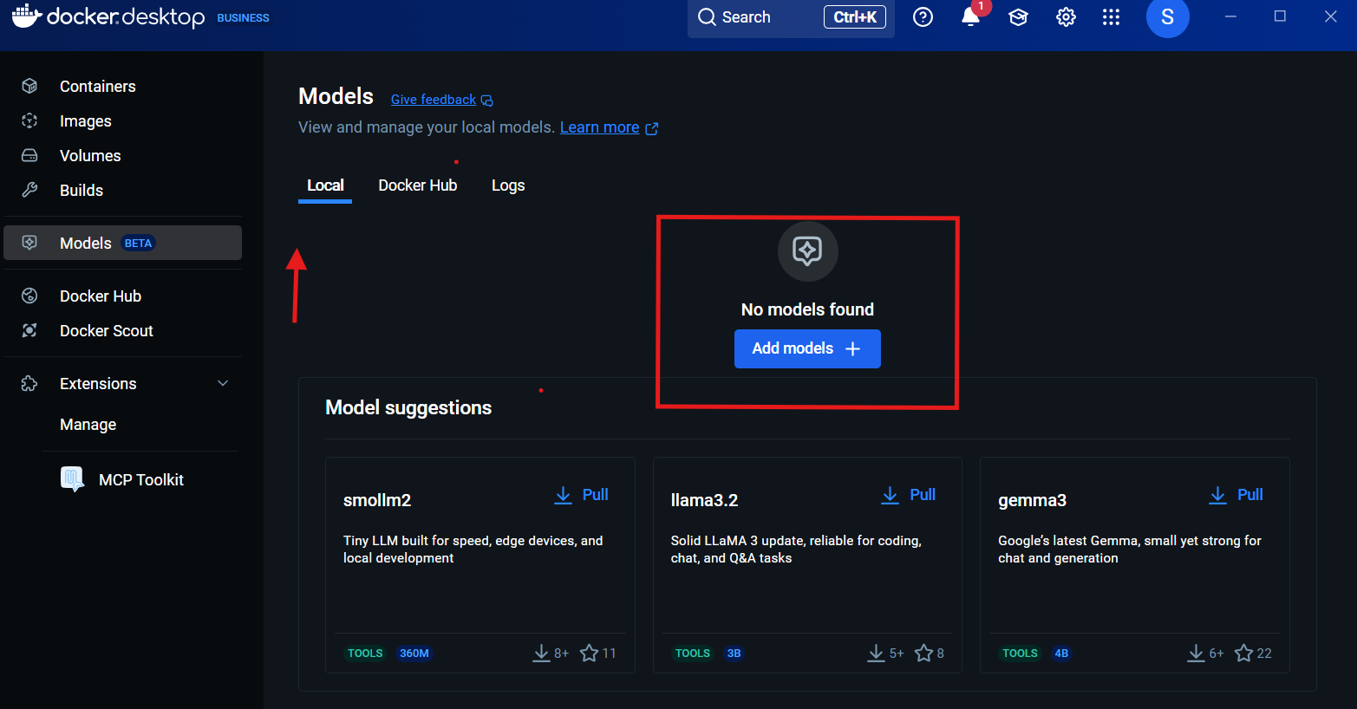Screen dimensions: 1357x709
Task: Click TOOLS tag on smollm2 card
Action: point(365,654)
